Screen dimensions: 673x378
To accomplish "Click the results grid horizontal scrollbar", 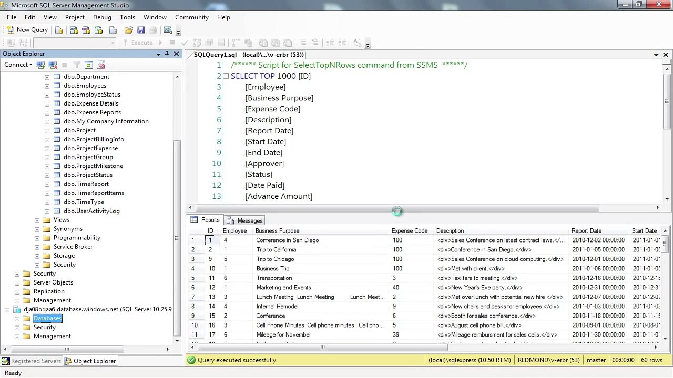I will [x=322, y=347].
